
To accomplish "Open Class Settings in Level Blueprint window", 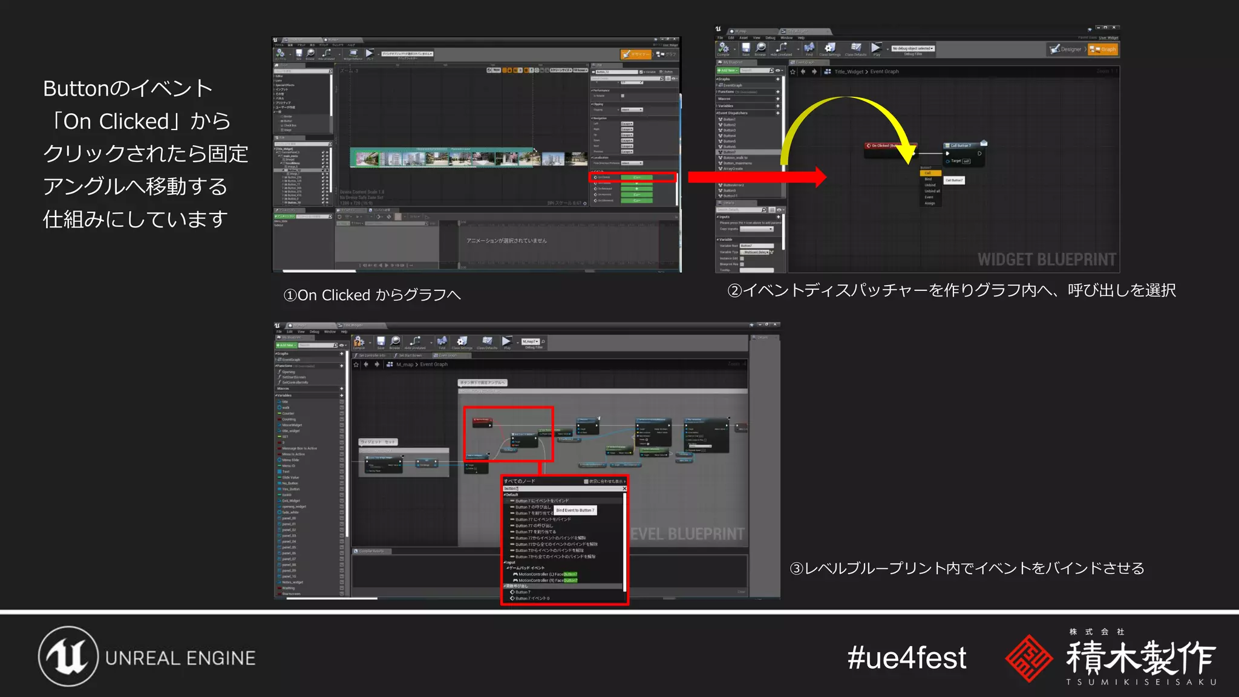I will 462,343.
